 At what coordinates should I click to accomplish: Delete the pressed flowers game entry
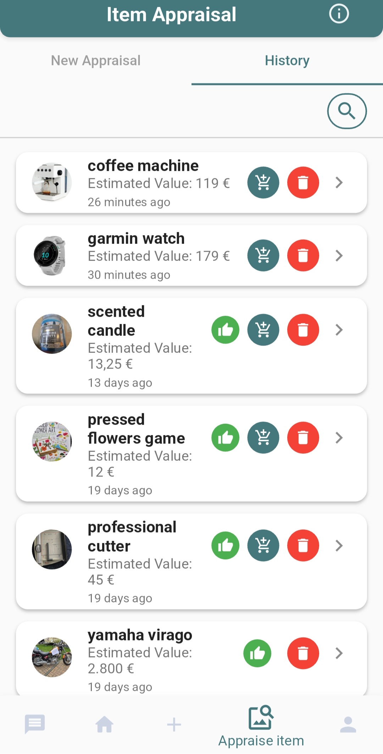pos(303,438)
